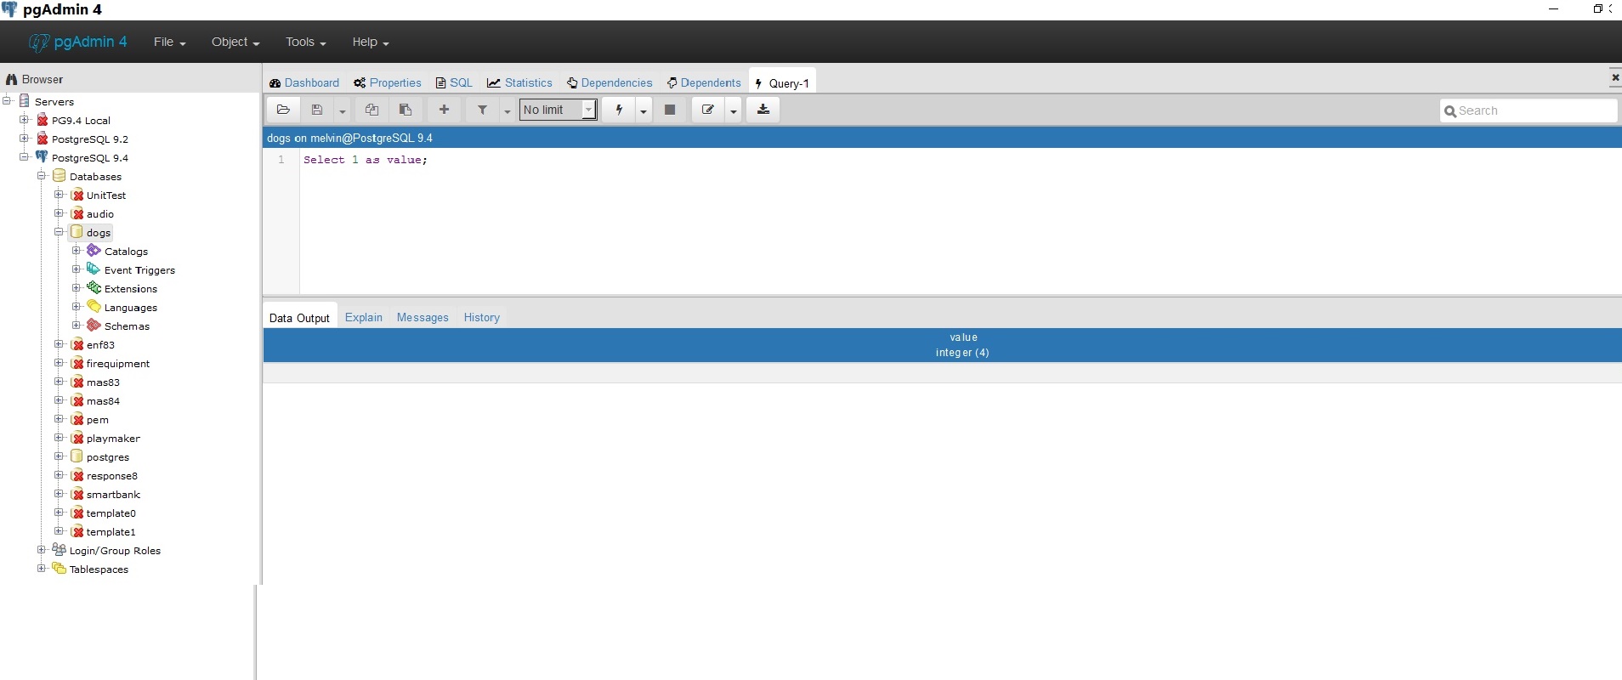Click the Paste clipboard icon
This screenshot has height=680, width=1622.
pos(405,110)
